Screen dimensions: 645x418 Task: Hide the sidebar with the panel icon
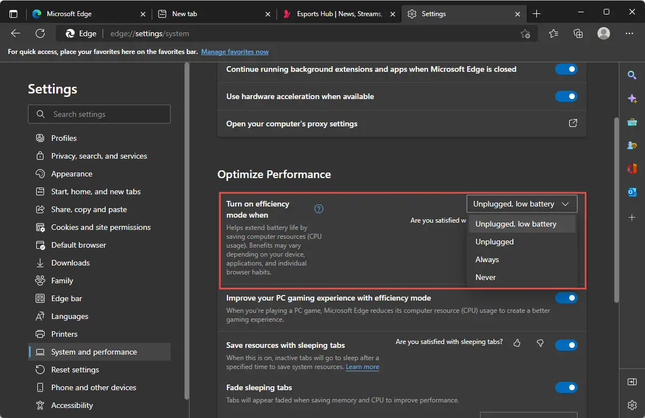coord(632,382)
